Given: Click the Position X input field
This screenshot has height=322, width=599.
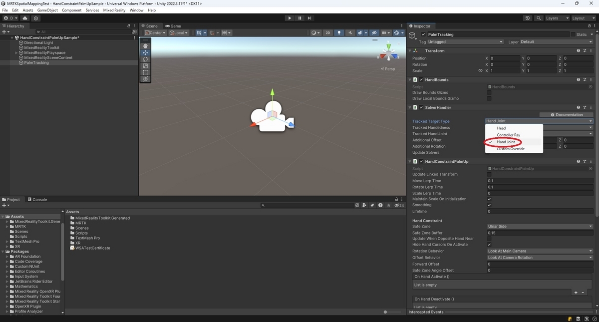Looking at the screenshot, I should coord(505,58).
